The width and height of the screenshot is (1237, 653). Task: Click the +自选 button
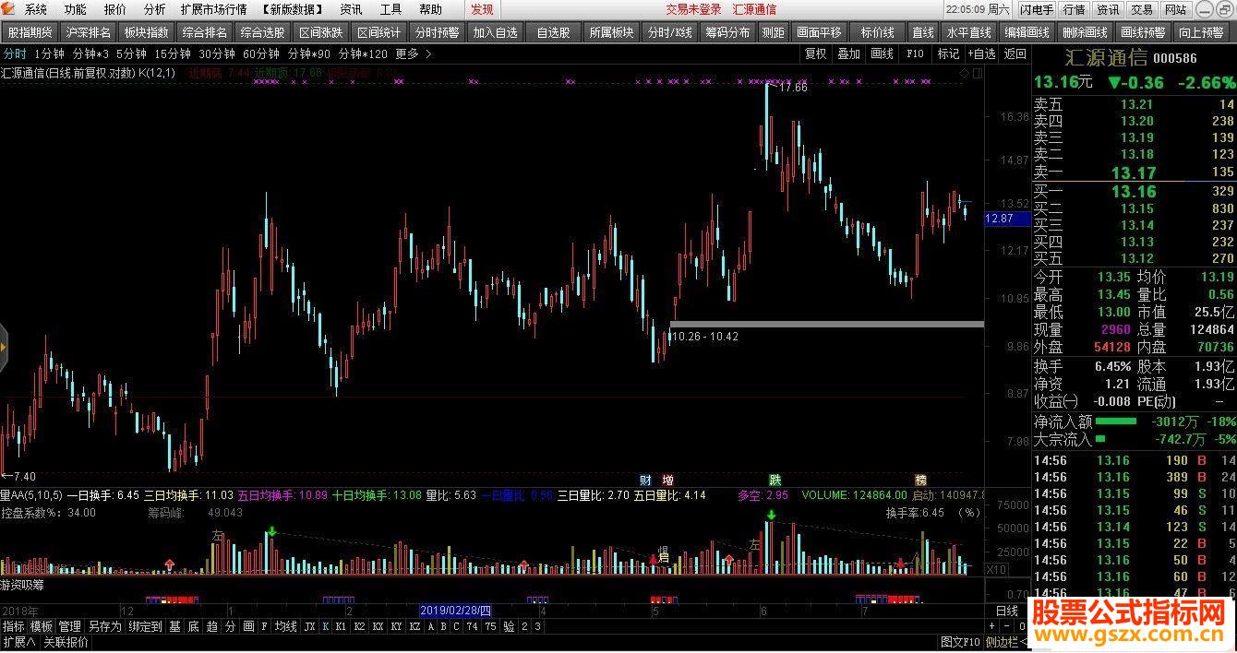[981, 53]
